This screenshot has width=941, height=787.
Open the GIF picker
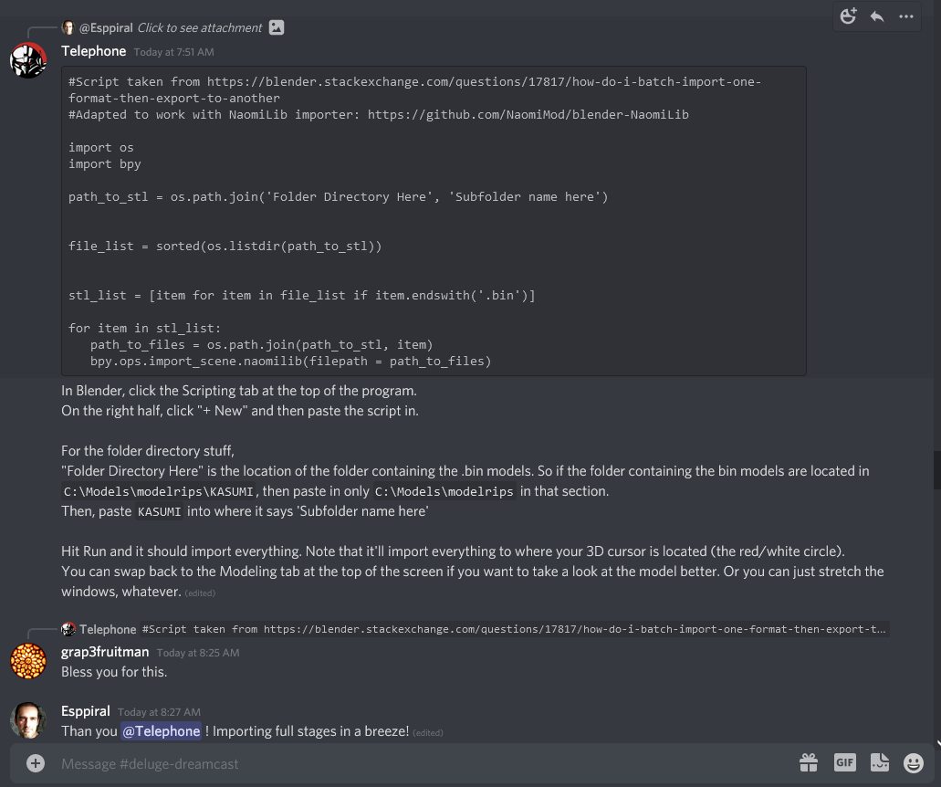[x=844, y=763]
